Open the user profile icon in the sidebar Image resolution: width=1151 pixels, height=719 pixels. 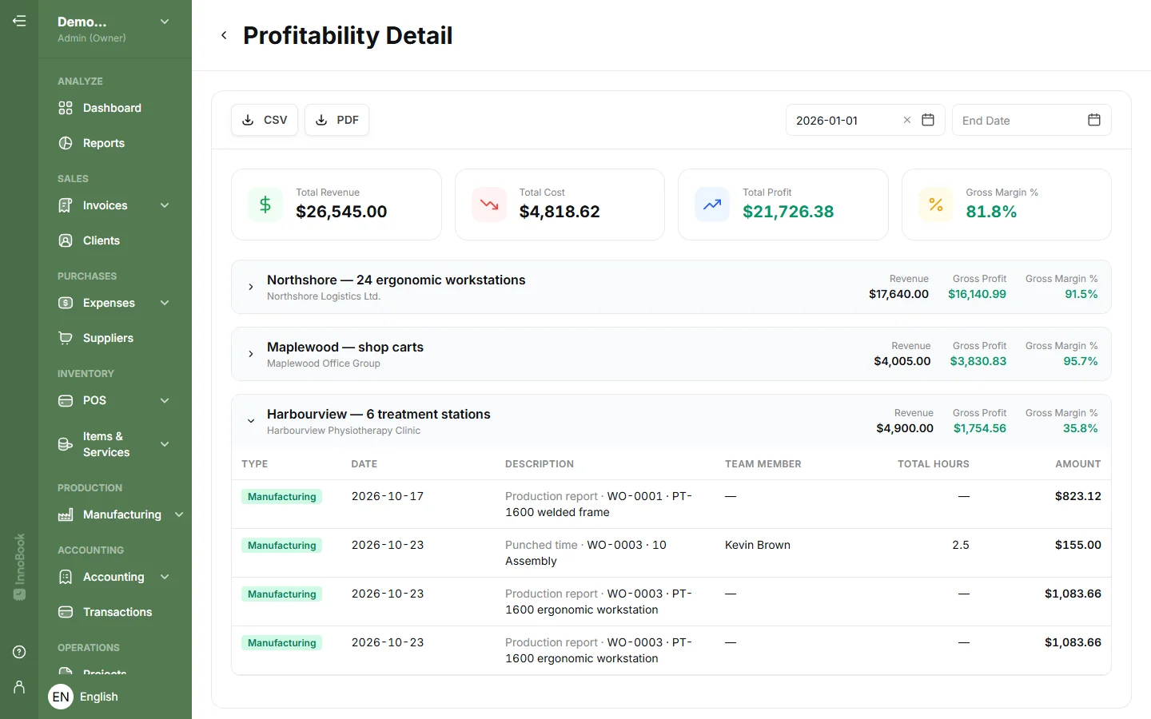pyautogui.click(x=19, y=687)
